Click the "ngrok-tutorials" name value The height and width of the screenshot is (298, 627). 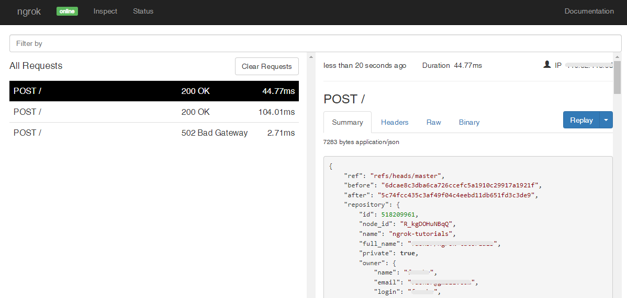[422, 234]
